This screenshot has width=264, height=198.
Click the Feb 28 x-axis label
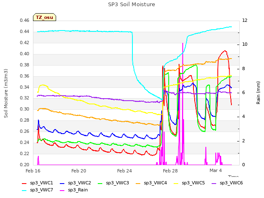(170, 171)
